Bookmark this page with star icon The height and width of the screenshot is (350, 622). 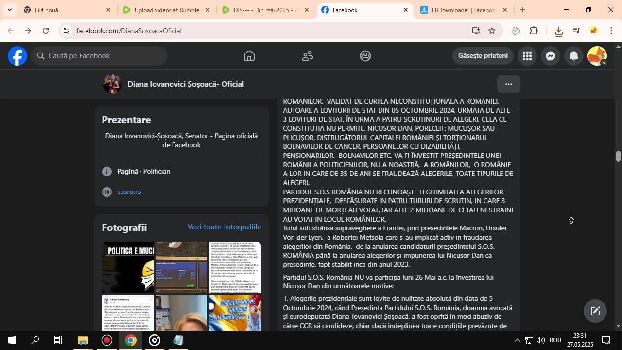pyautogui.click(x=492, y=31)
